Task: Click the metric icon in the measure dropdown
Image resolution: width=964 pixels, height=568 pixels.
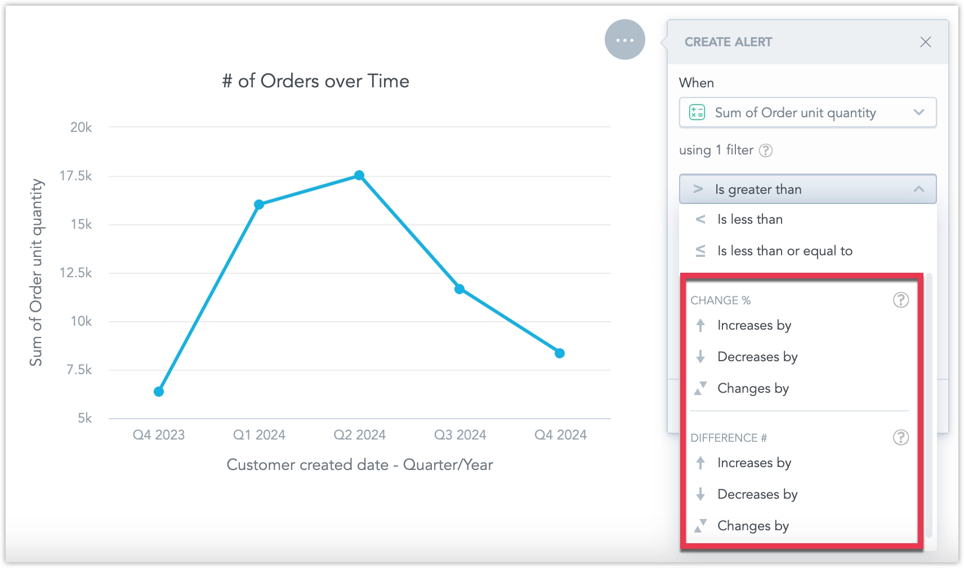Action: click(697, 113)
